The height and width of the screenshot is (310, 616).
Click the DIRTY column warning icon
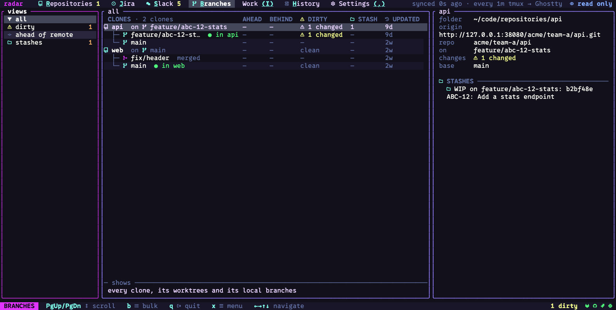(302, 19)
